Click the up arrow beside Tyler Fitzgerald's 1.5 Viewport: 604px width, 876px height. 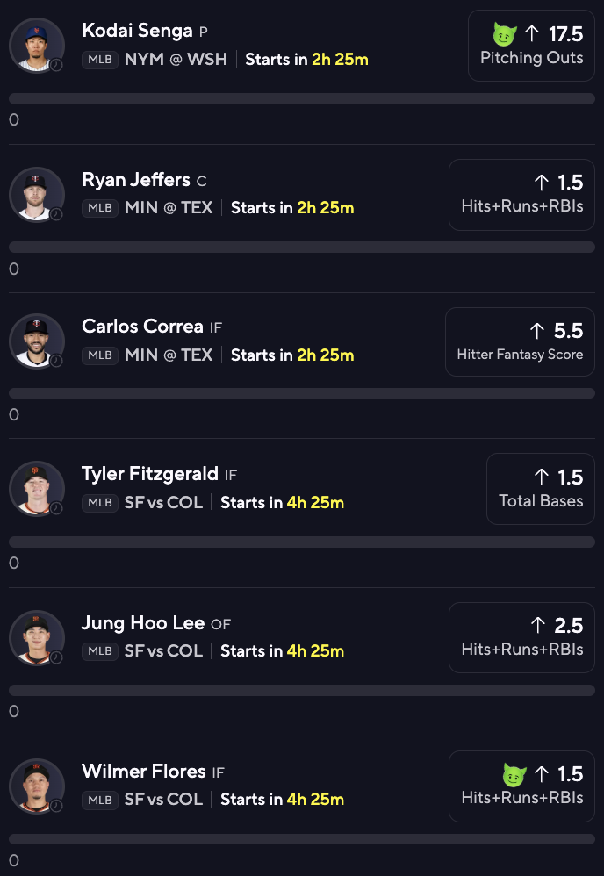tap(541, 477)
